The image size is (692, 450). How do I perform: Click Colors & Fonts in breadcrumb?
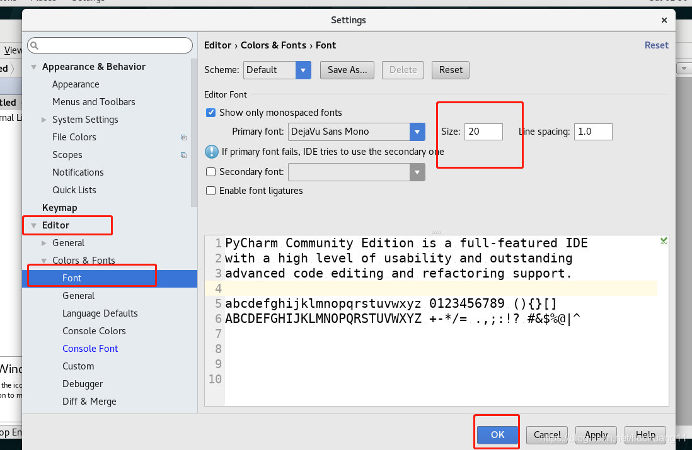click(x=273, y=45)
